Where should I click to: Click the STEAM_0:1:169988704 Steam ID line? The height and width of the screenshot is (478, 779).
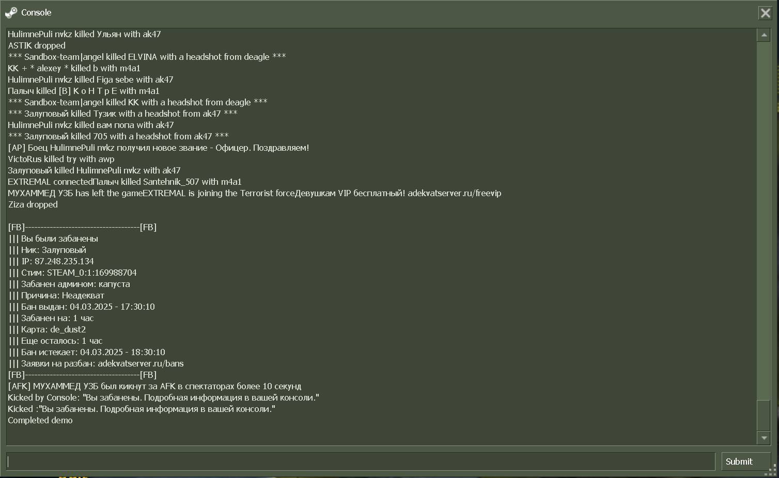coord(73,273)
